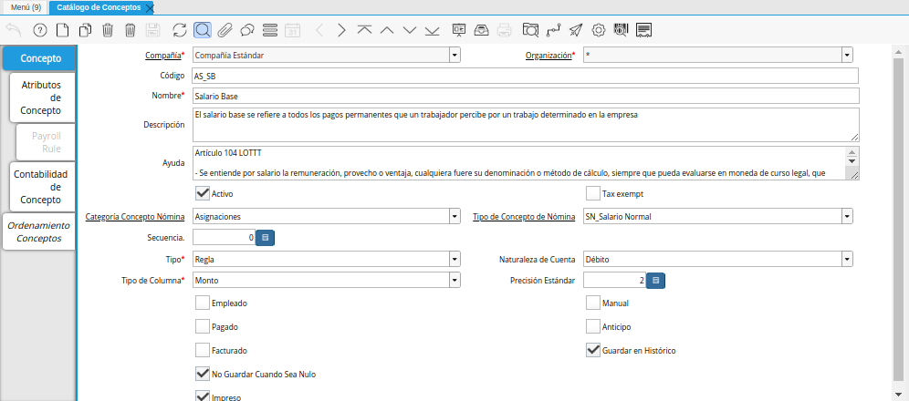Click into the Nombre field with Salario Base

(525, 96)
